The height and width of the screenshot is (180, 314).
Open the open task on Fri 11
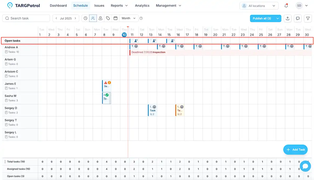pos(134,41)
